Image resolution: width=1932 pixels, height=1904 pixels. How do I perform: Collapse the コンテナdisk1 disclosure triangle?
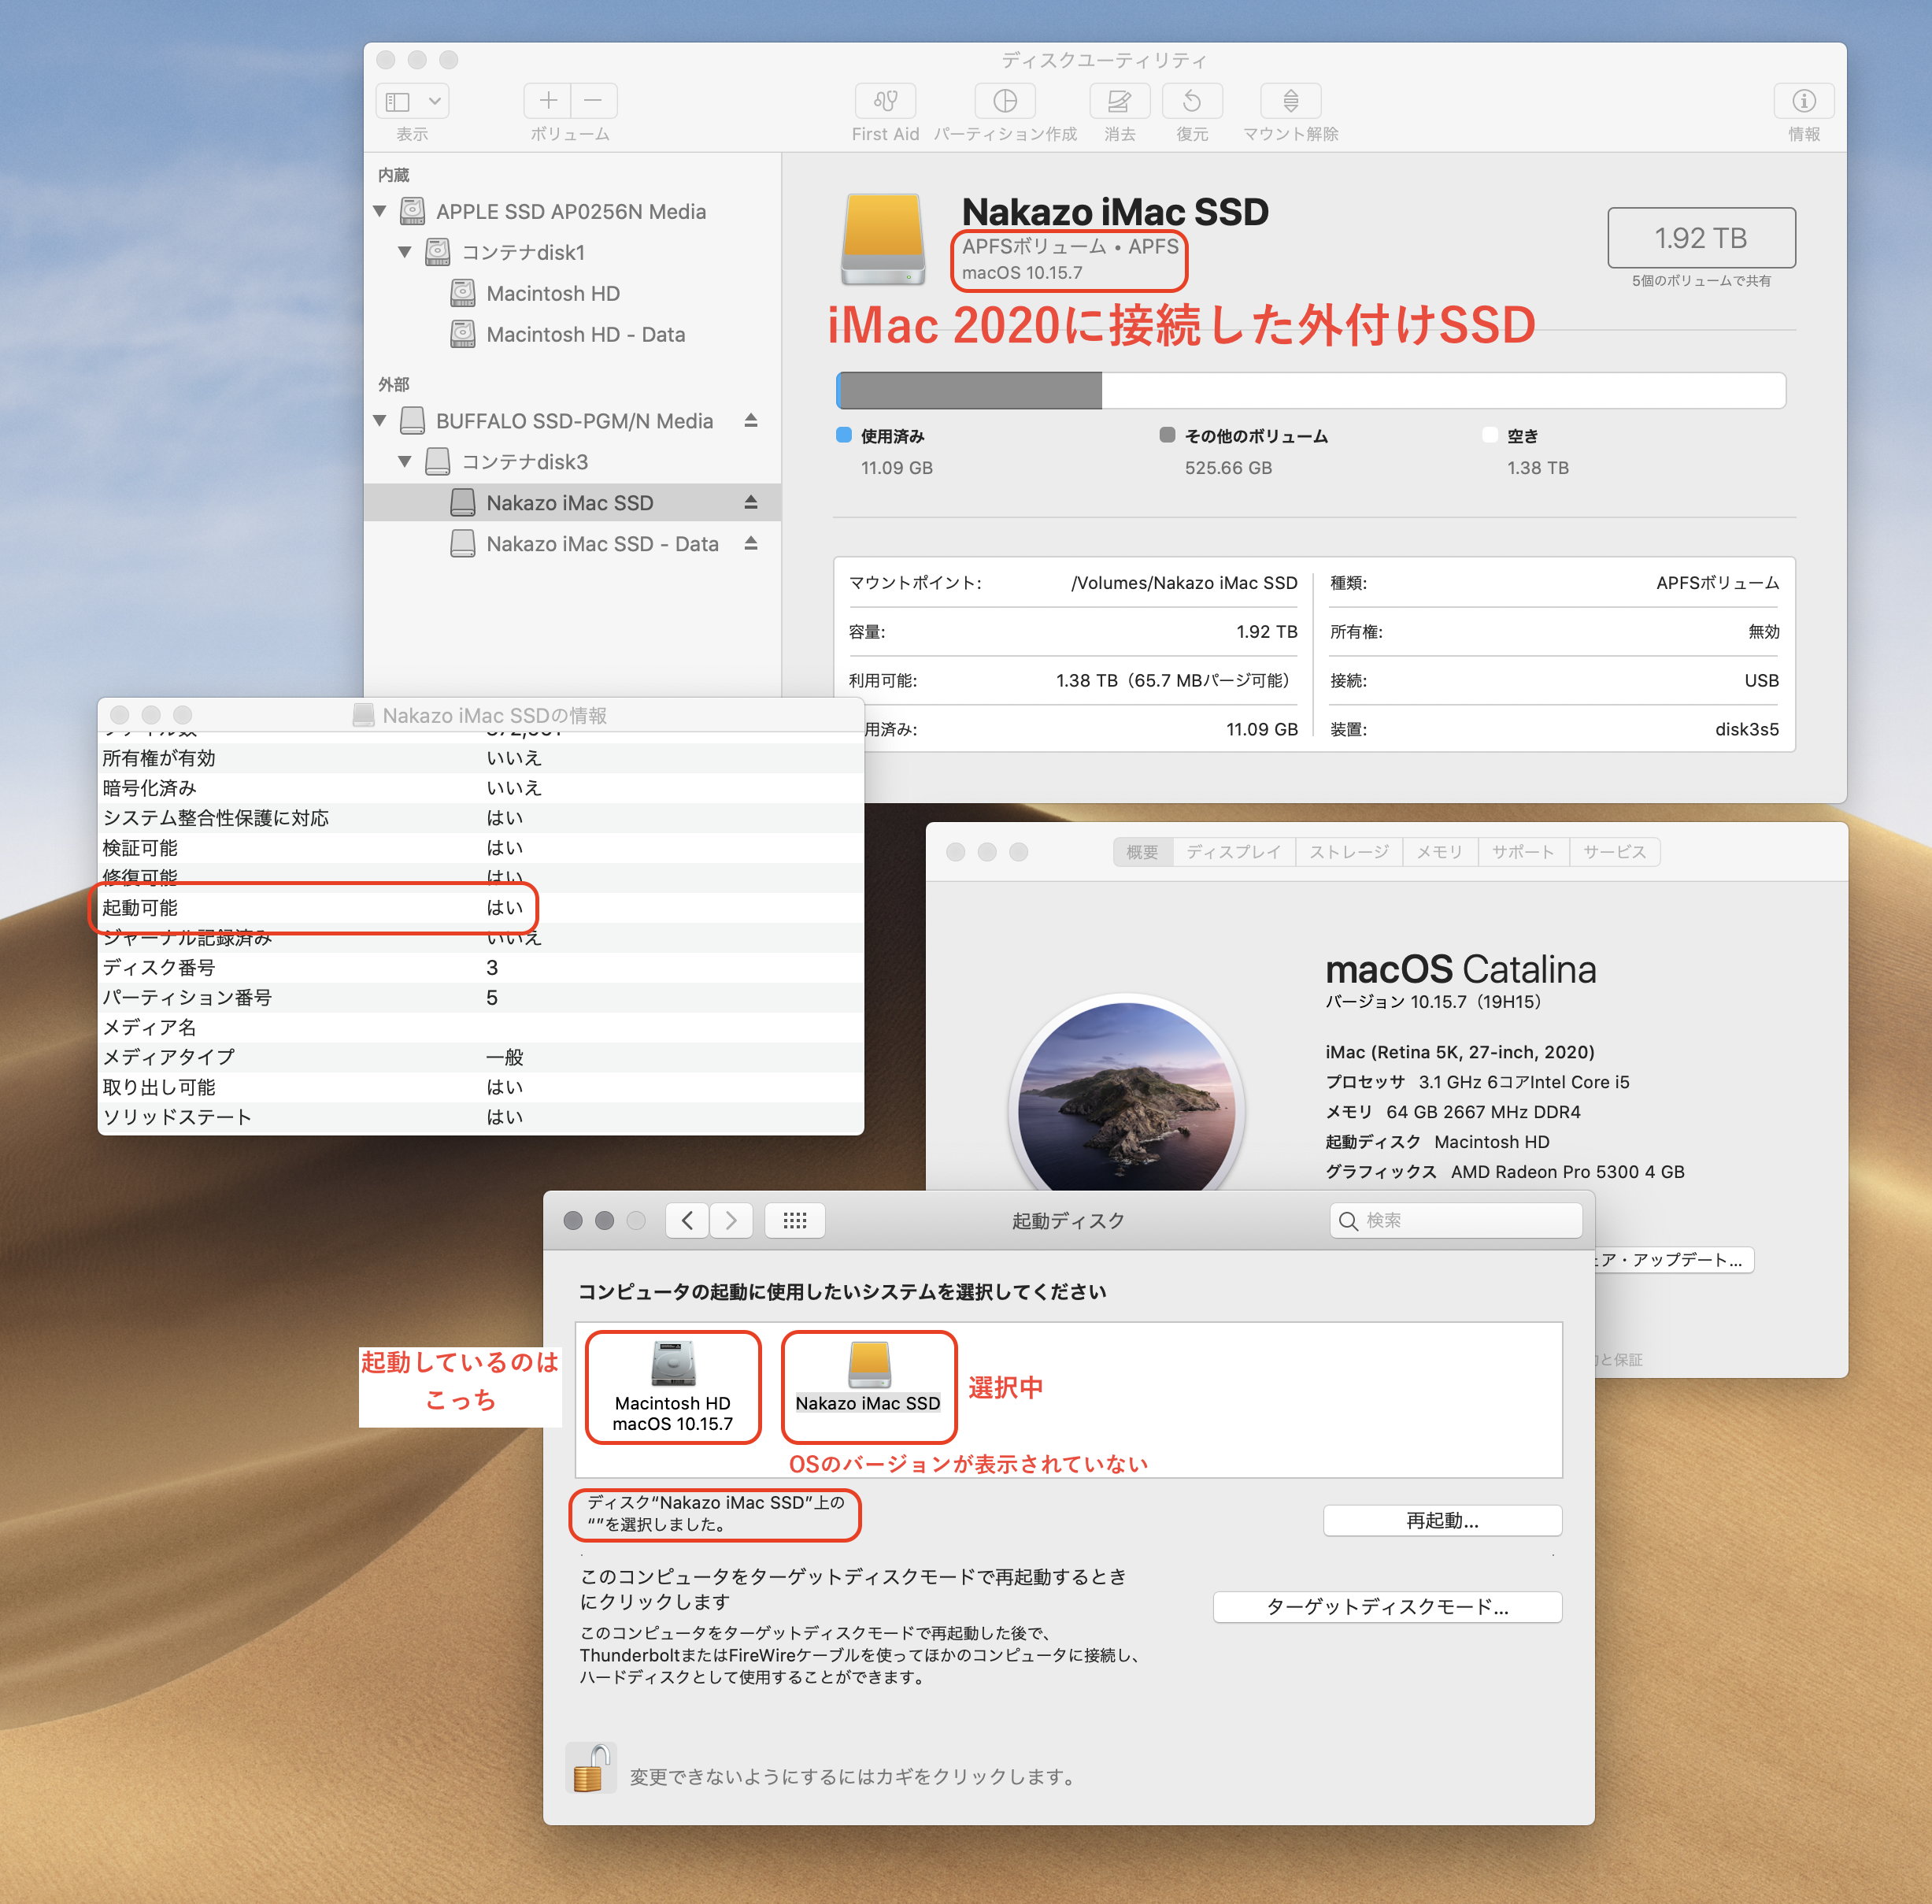tap(405, 252)
